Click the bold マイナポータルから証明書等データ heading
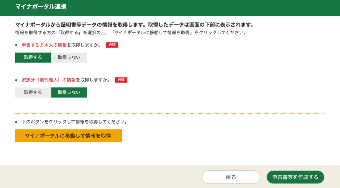 [134, 25]
